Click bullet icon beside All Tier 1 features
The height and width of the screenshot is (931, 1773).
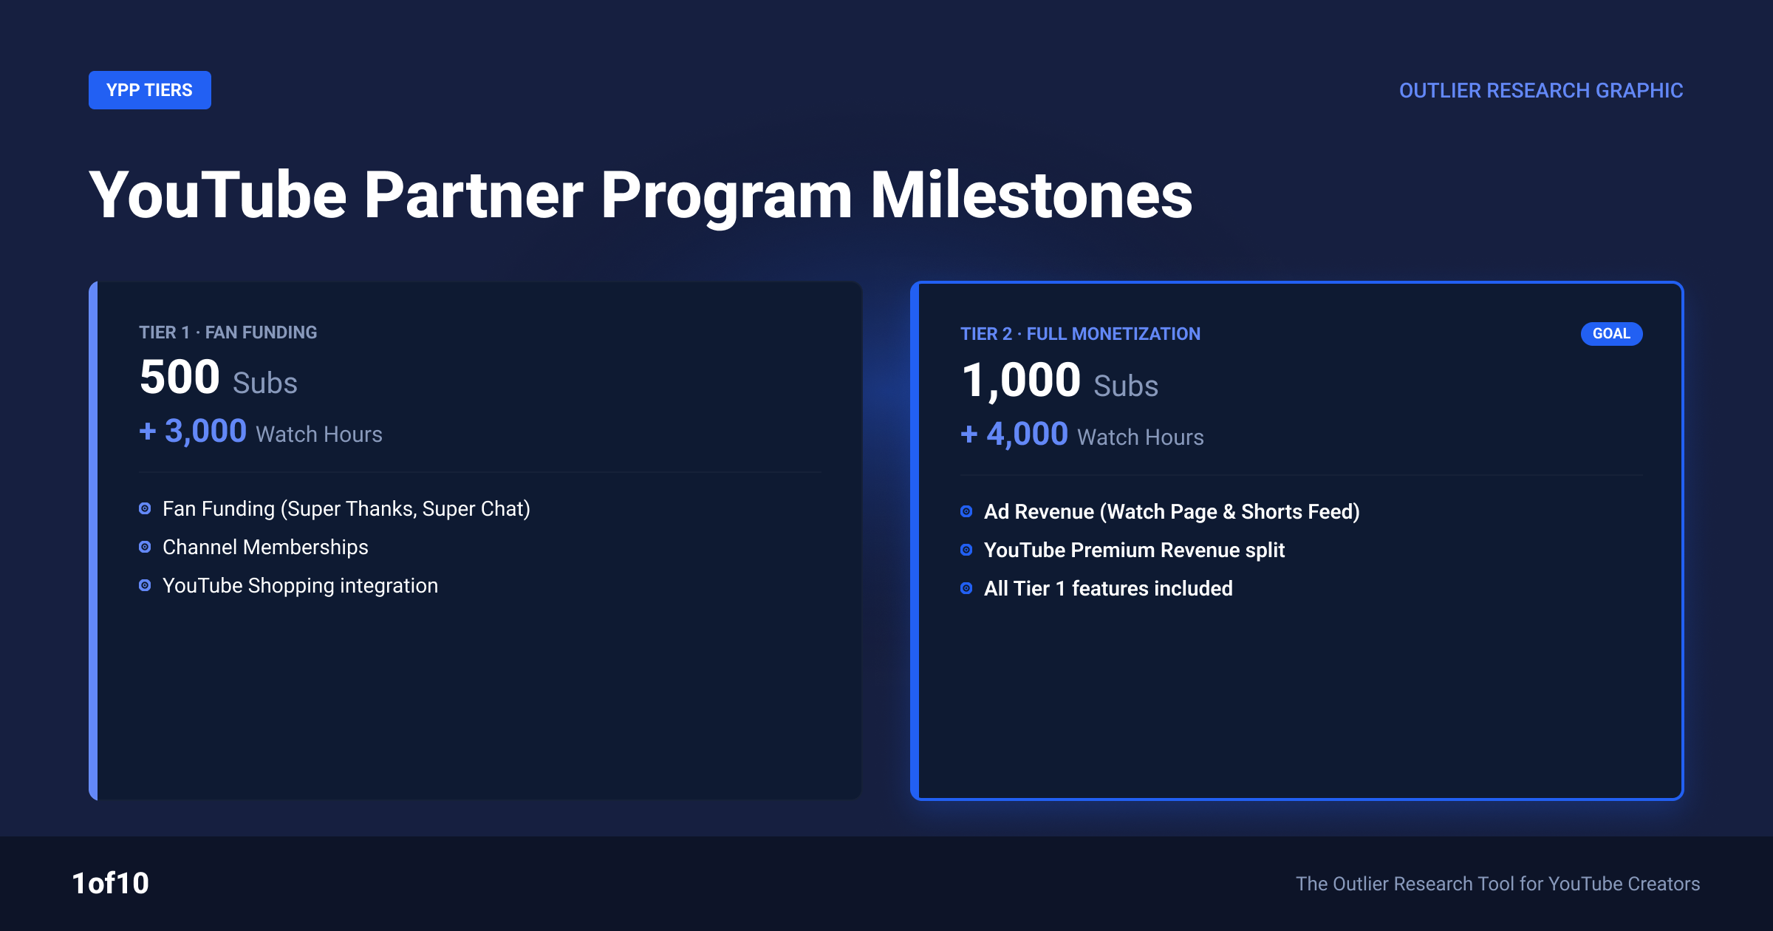coord(966,588)
